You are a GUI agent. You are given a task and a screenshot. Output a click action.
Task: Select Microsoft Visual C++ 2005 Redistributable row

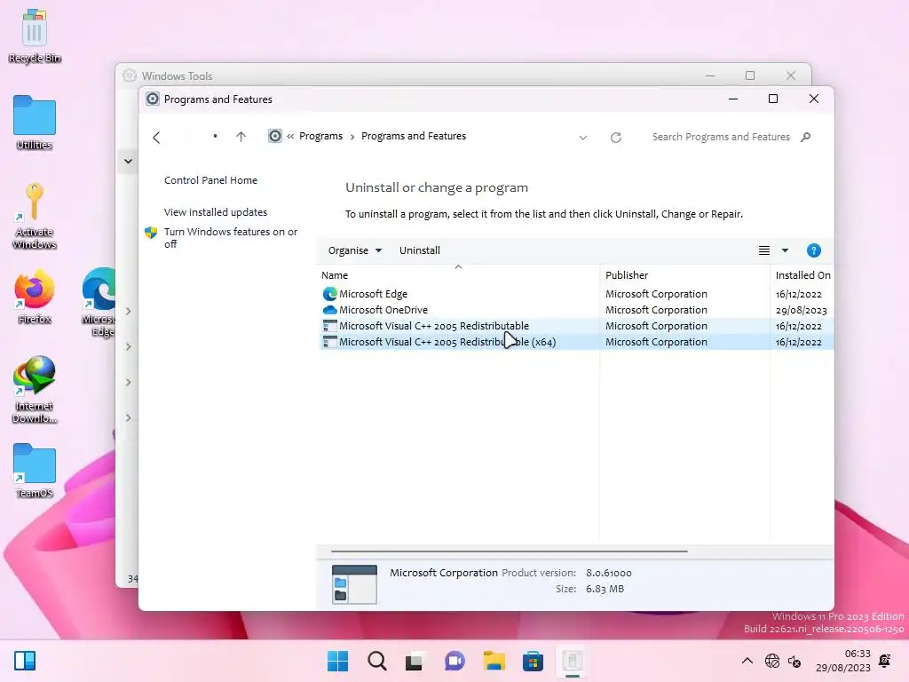coord(575,326)
